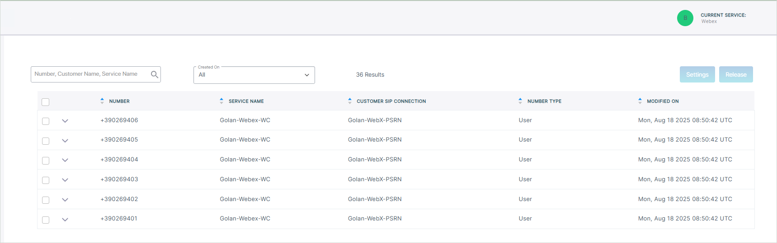Click the Release button
The height and width of the screenshot is (243, 777).
(736, 74)
